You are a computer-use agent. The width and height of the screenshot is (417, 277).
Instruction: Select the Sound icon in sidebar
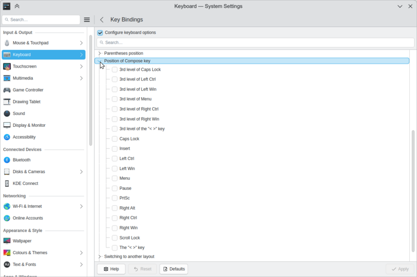pyautogui.click(x=7, y=113)
